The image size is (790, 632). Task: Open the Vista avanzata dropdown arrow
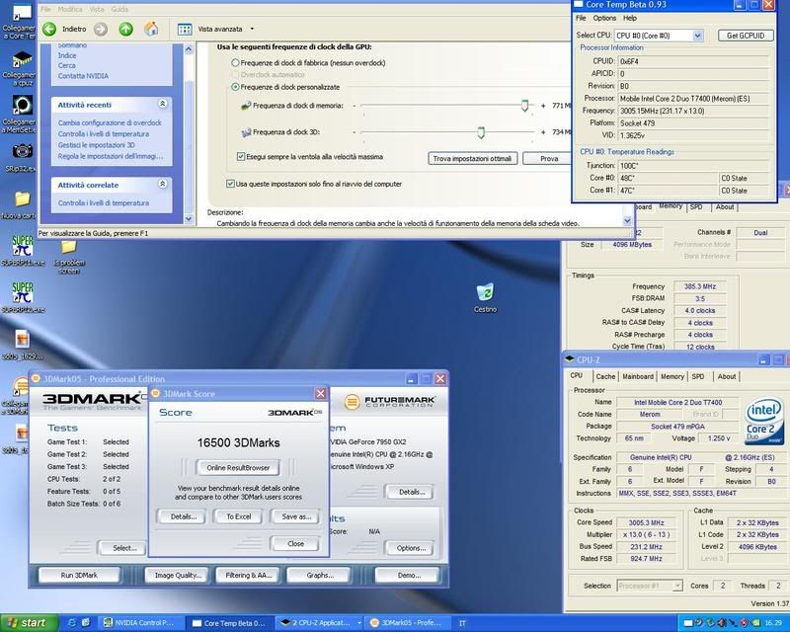point(252,30)
